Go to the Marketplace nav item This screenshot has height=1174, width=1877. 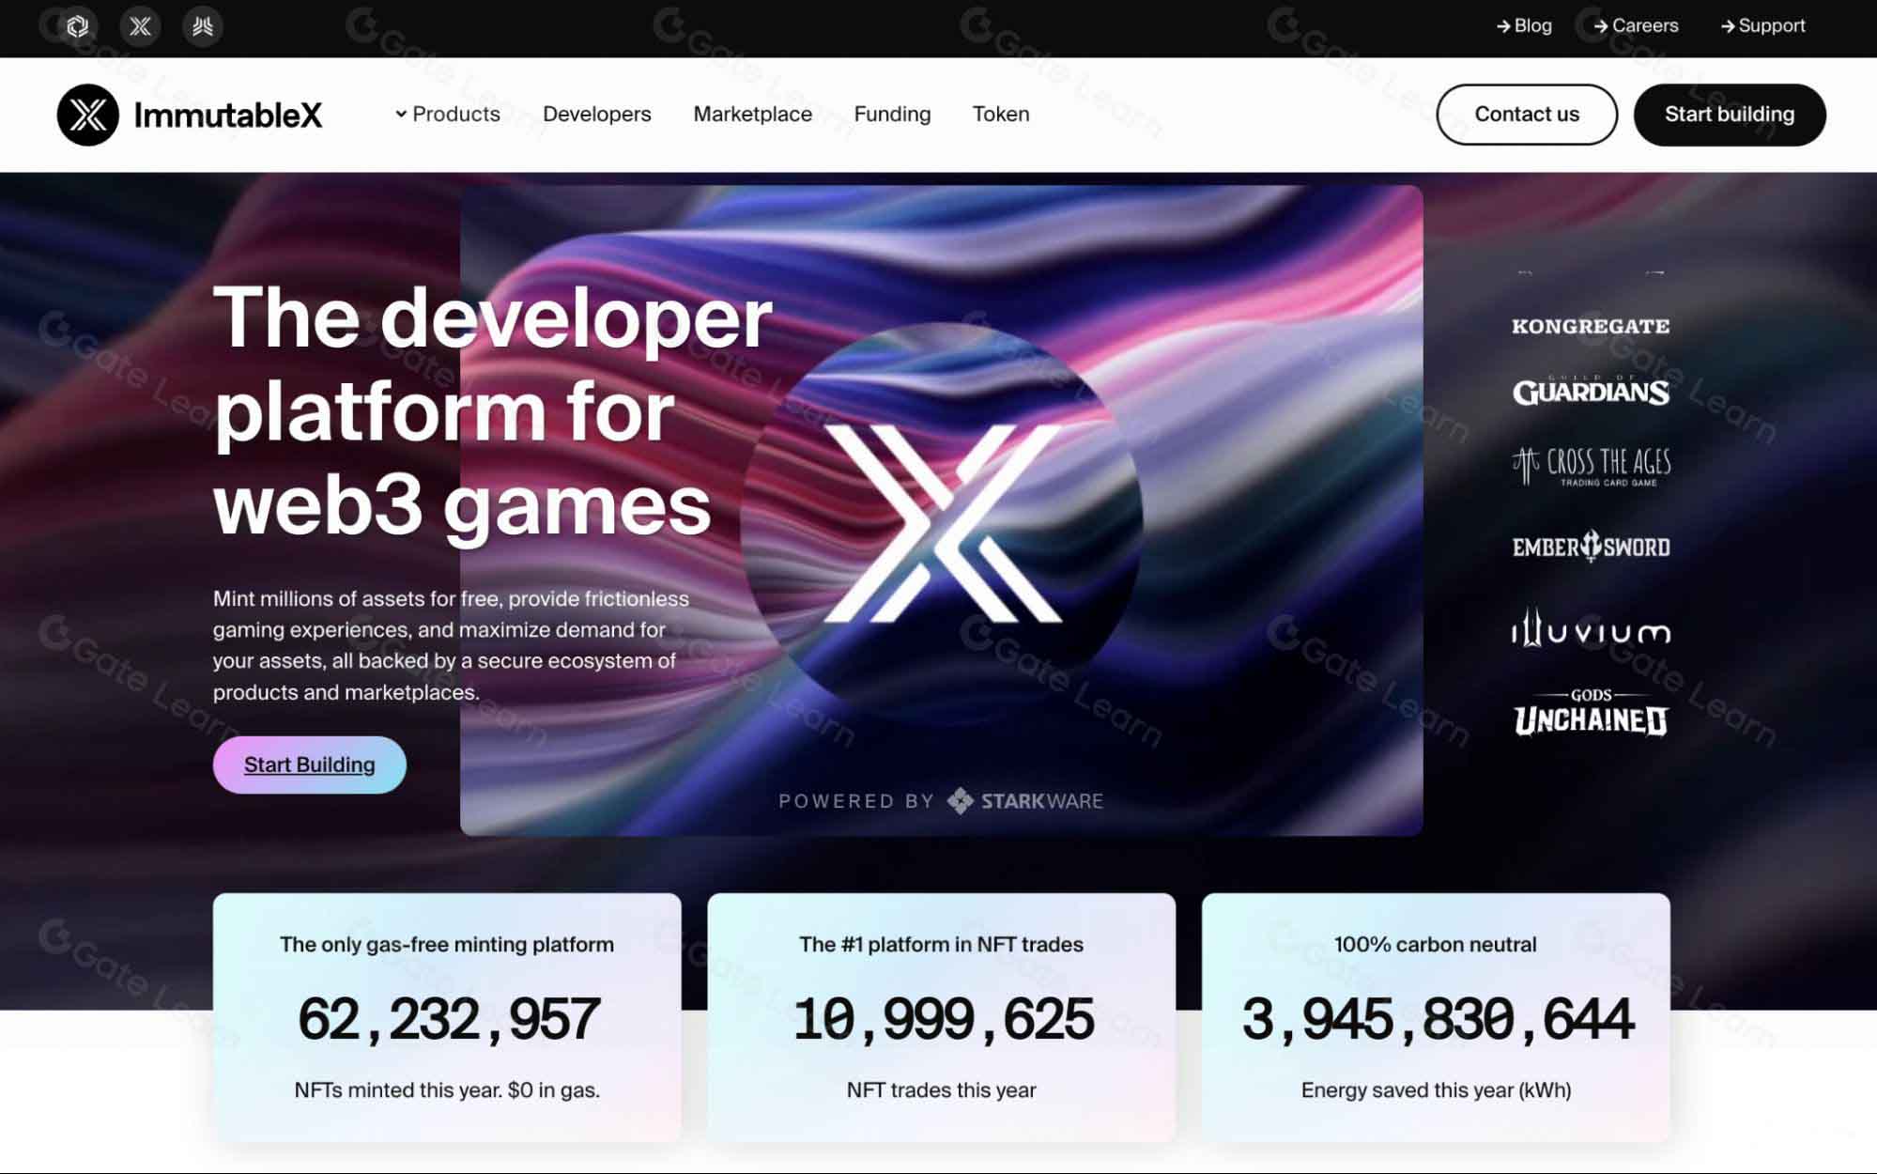pyautogui.click(x=752, y=115)
